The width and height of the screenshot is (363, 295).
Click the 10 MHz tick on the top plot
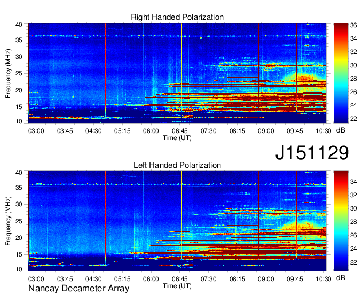pos(19,122)
